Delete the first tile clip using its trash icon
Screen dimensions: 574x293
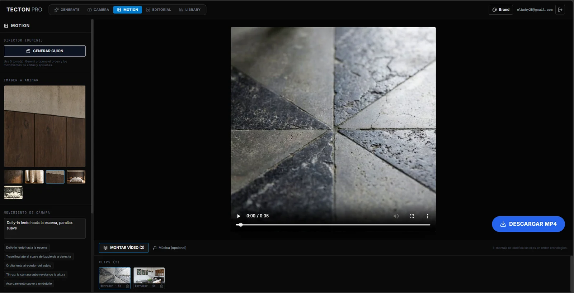click(x=127, y=286)
